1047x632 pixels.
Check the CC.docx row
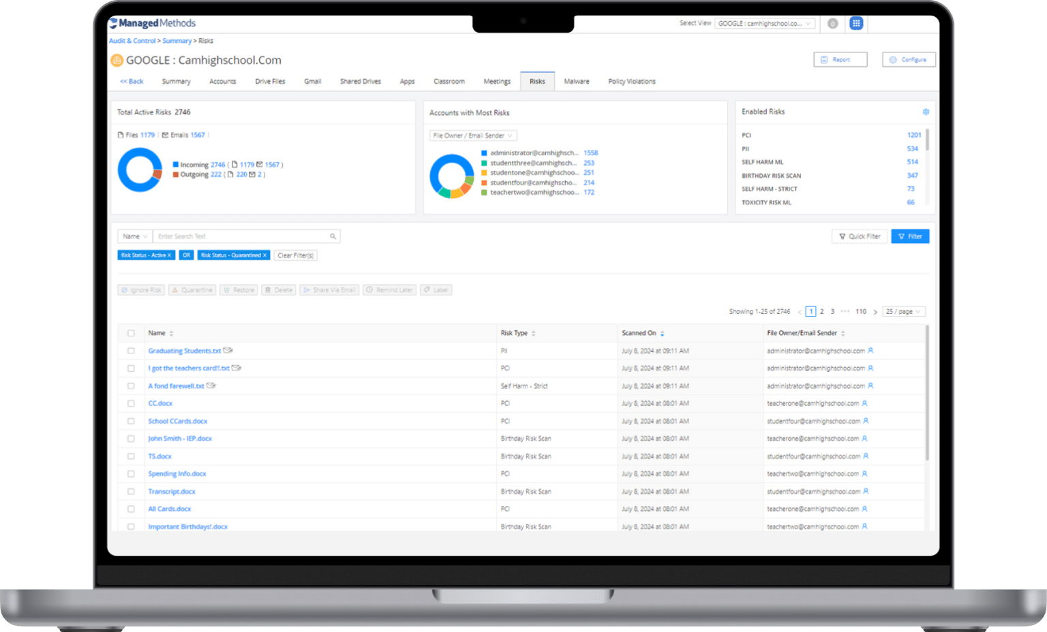point(131,403)
